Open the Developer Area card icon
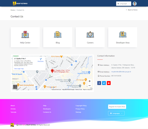Image resolution: width=148 pixels, height=129 pixels. click(123, 34)
